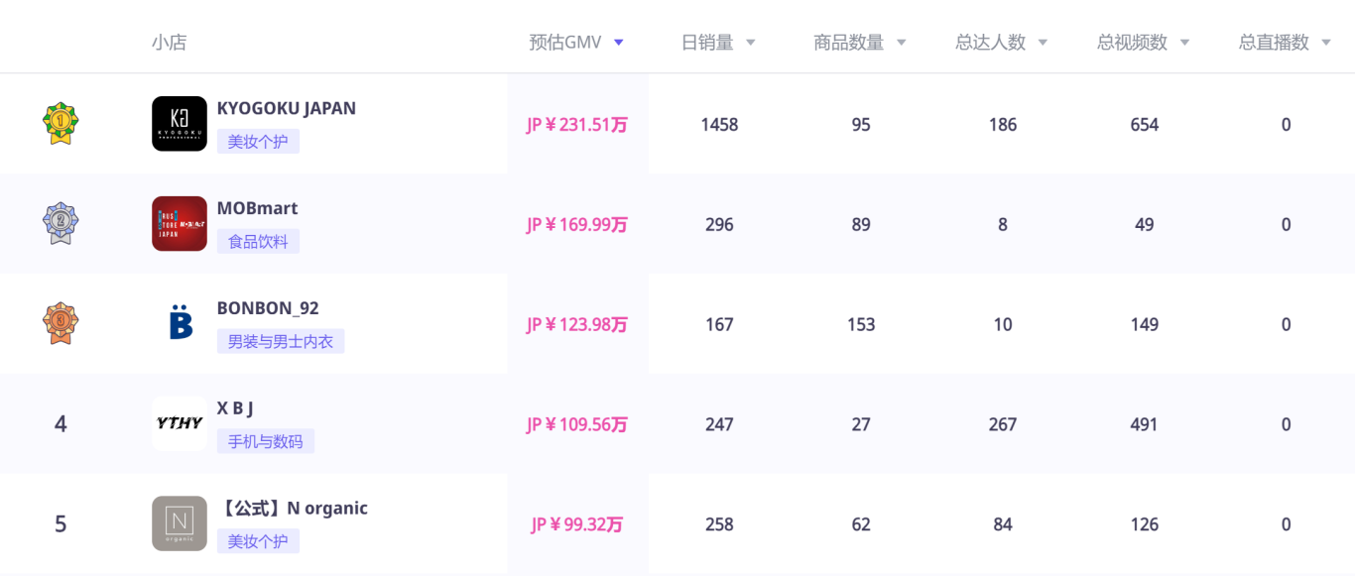Open the 总直播数 sort dropdown arrow

point(1325,43)
